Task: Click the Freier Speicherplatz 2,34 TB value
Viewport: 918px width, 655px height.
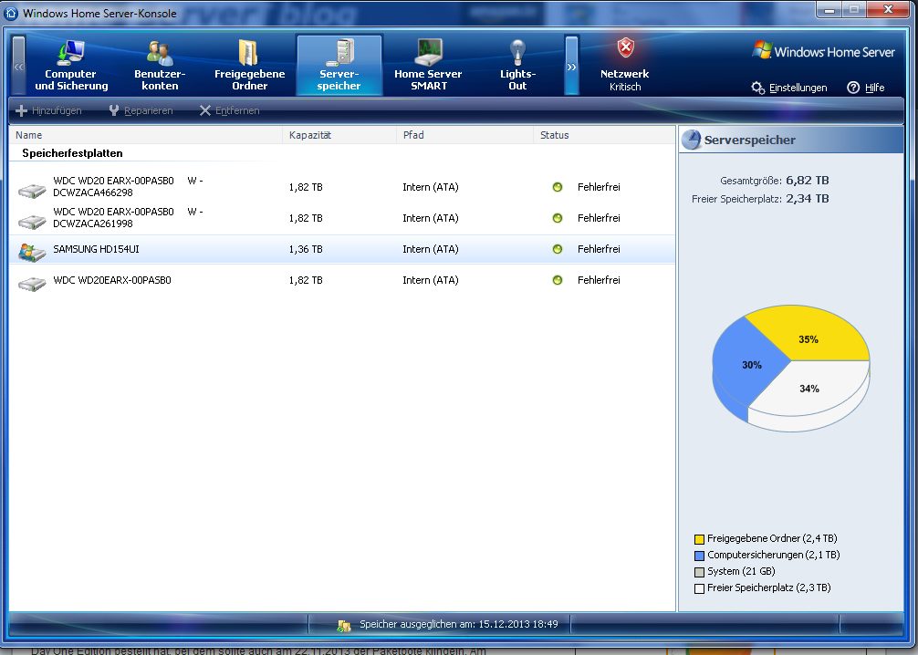Action: tap(808, 199)
